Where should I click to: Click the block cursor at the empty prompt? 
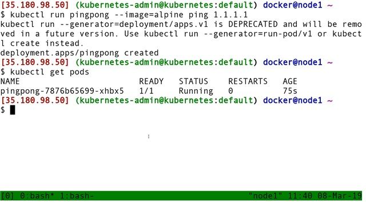click(13, 110)
